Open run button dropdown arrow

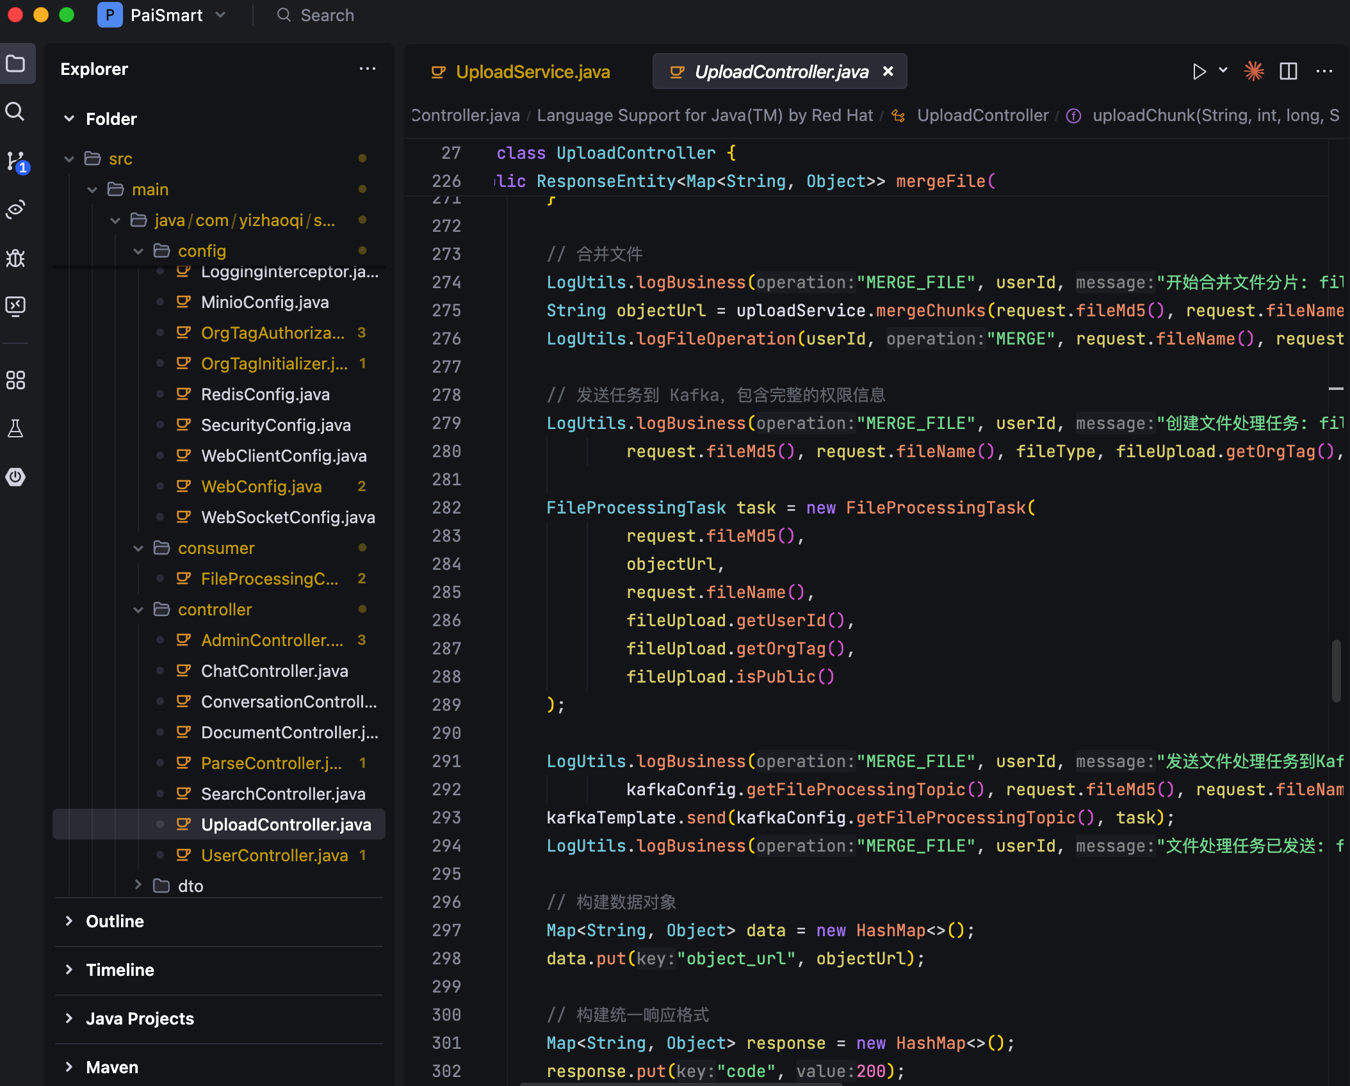pos(1223,71)
